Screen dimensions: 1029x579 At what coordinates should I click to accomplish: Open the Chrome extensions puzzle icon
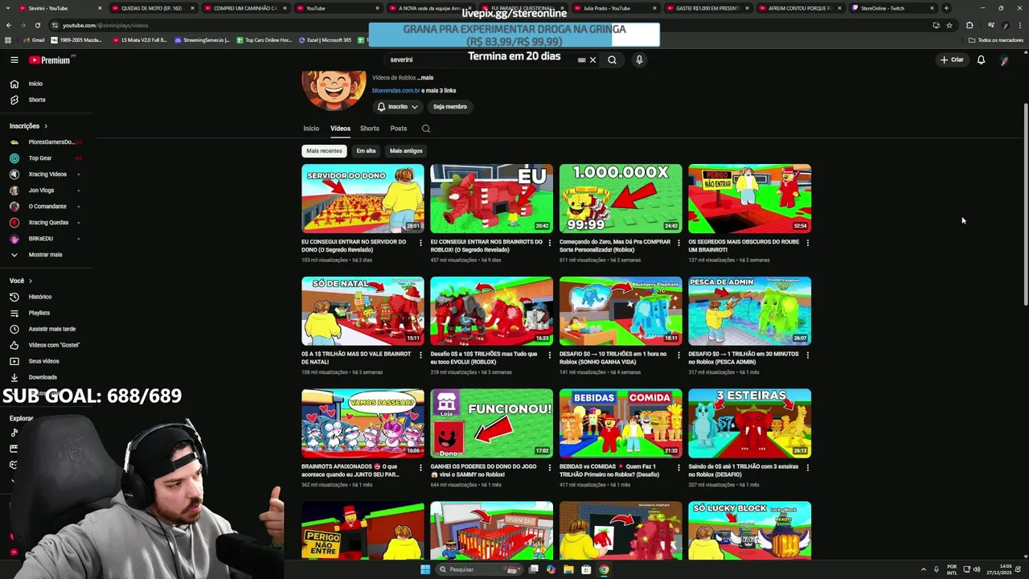pos(970,25)
